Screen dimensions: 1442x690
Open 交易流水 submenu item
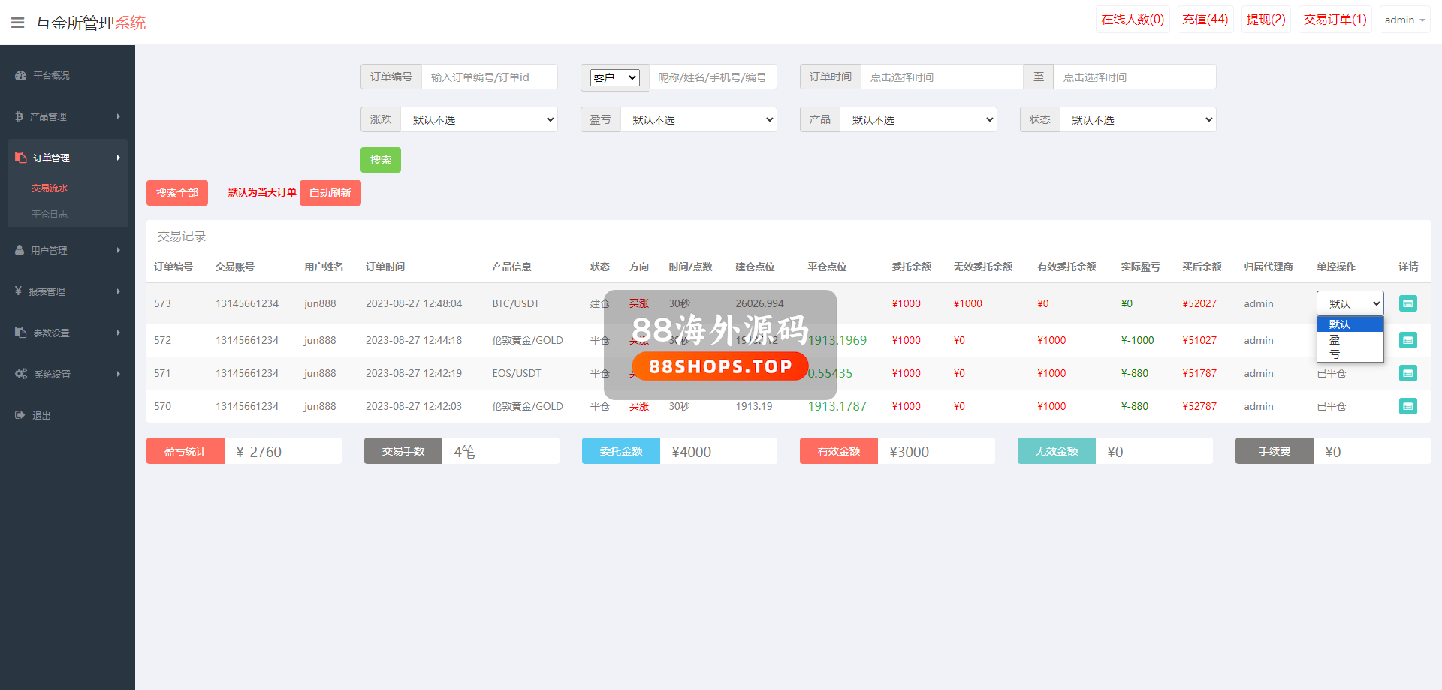coord(50,188)
